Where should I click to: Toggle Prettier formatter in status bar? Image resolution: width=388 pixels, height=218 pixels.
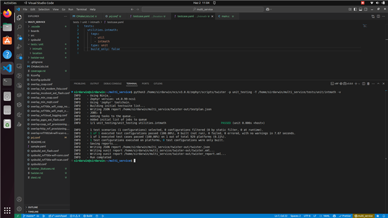pyautogui.click(x=345, y=216)
